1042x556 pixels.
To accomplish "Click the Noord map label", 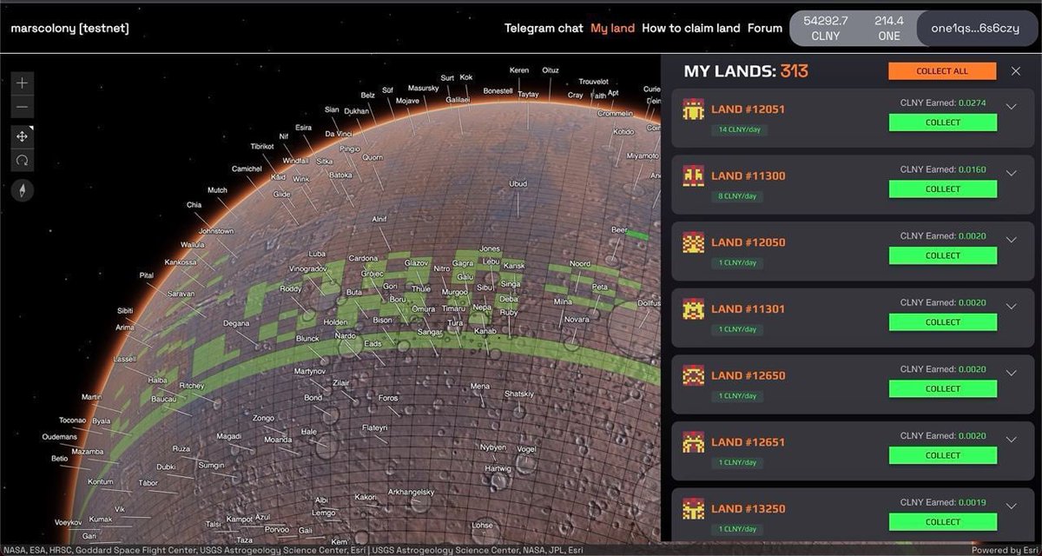I will (579, 263).
